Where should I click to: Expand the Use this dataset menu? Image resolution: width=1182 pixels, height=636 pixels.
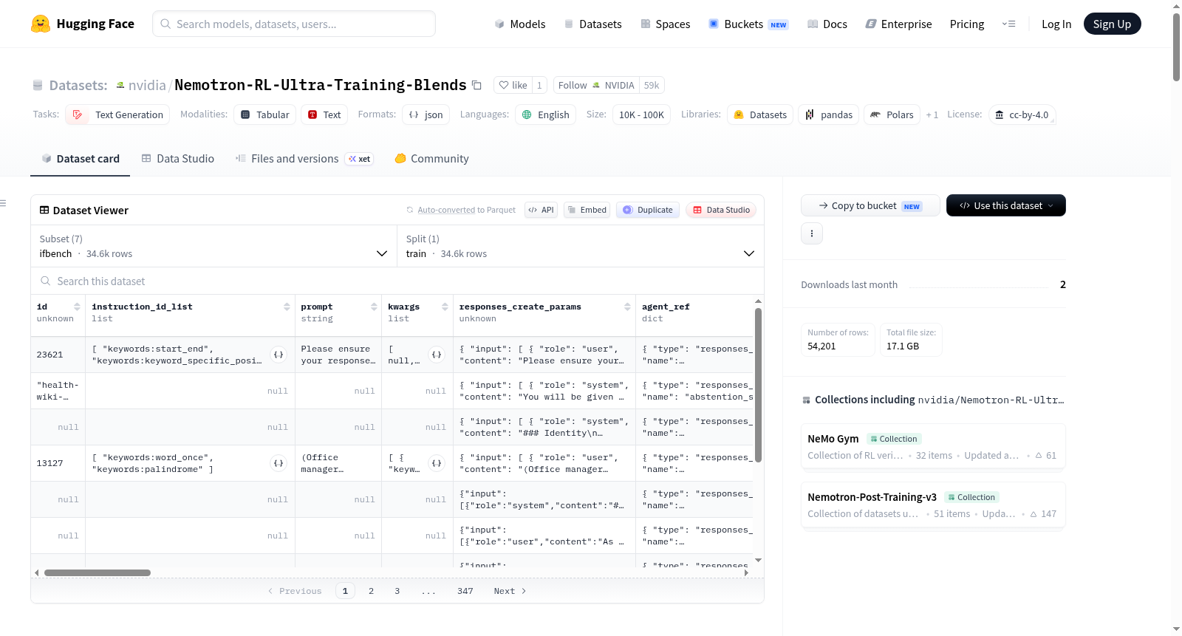(x=1005, y=205)
